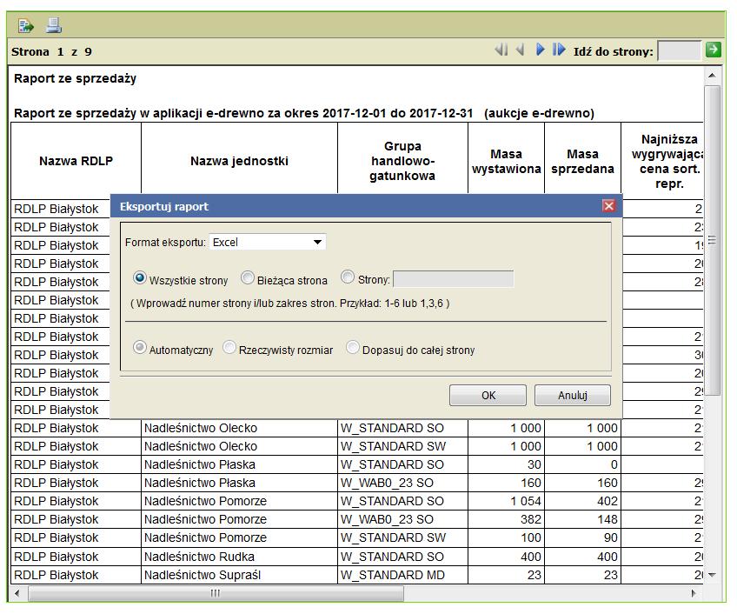Click Masa sprzedana column header
Image resolution: width=737 pixels, height=614 pixels.
click(x=582, y=161)
